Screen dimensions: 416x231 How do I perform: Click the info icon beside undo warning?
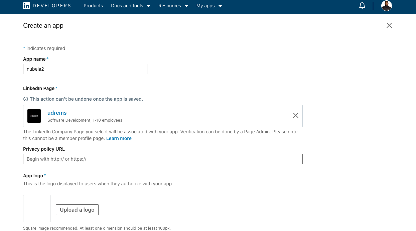point(25,99)
